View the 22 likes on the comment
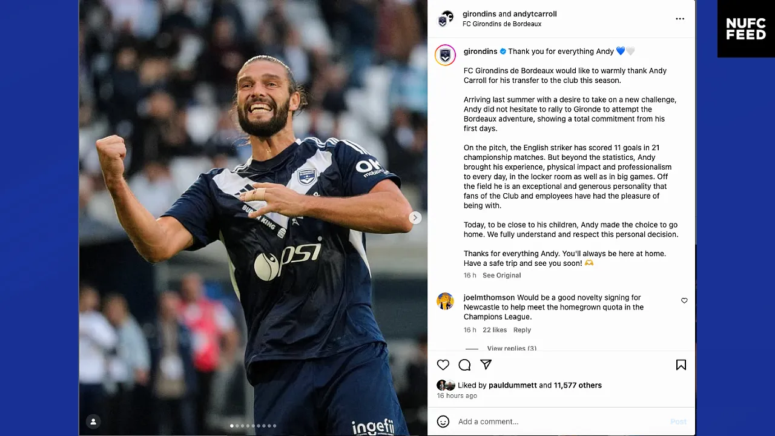775x436 pixels. pyautogui.click(x=495, y=330)
